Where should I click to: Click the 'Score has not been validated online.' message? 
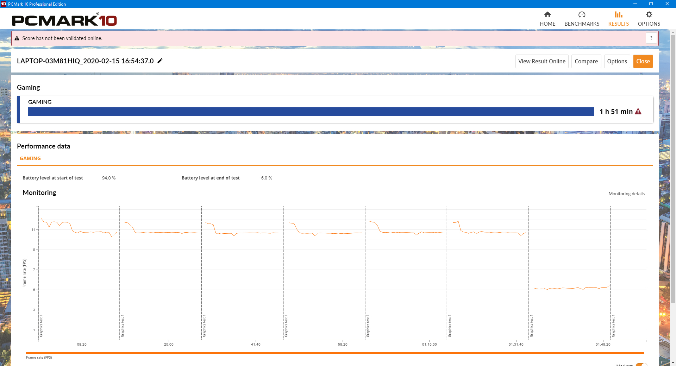click(62, 38)
